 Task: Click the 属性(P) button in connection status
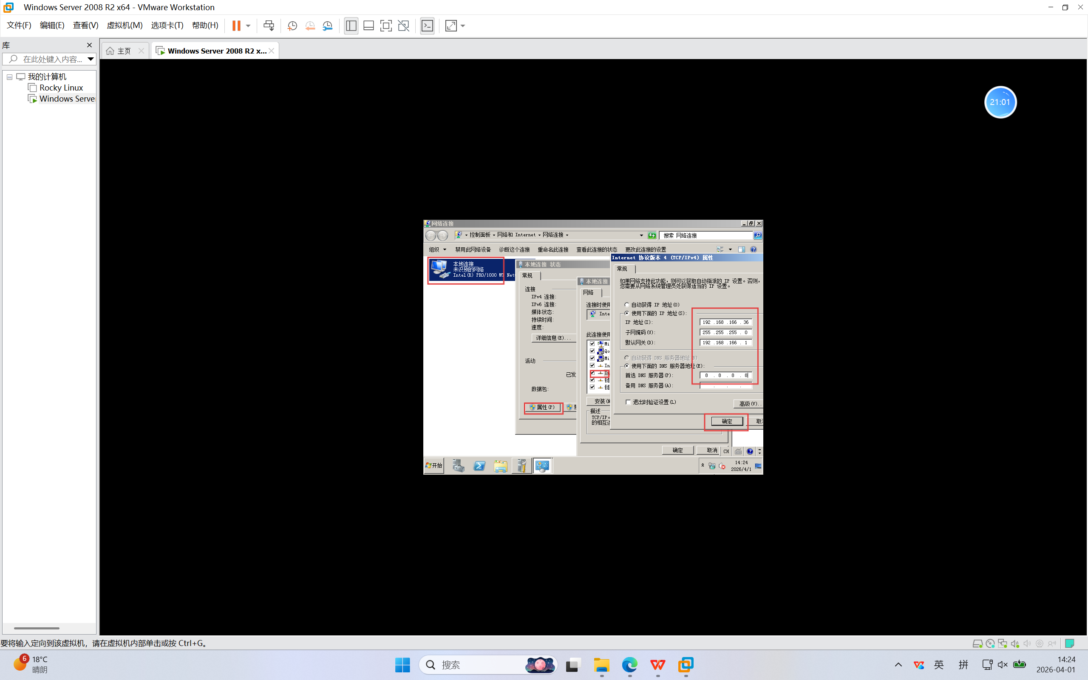543,408
